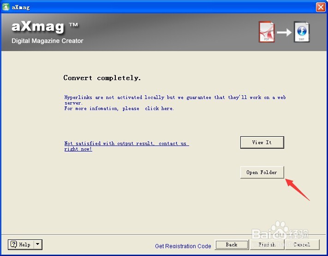
Task: Click the Digital Magazine Creator subtitle
Action: click(x=48, y=41)
